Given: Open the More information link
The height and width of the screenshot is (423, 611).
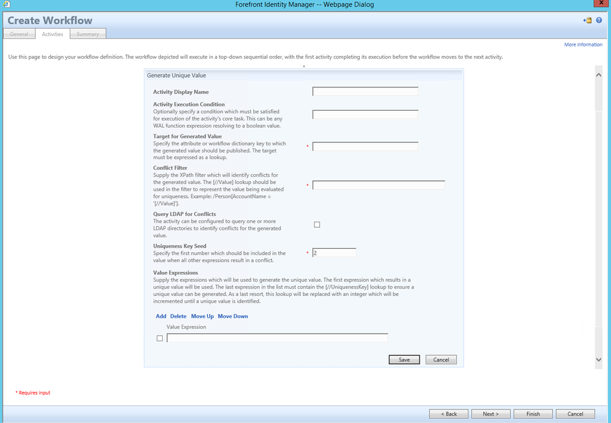Looking at the screenshot, I should pos(583,45).
